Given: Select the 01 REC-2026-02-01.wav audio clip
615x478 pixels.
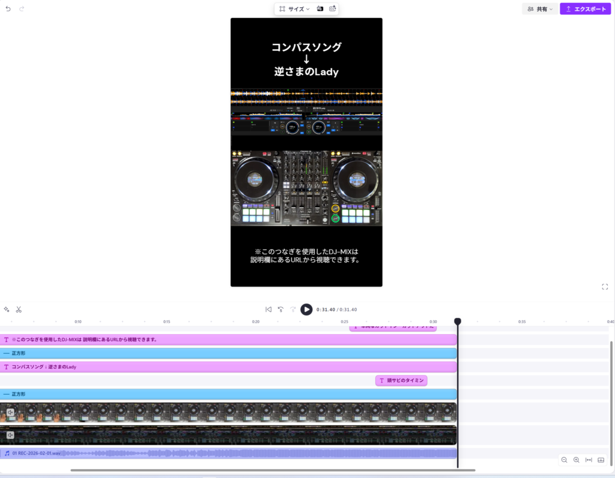Looking at the screenshot, I should tap(228, 453).
